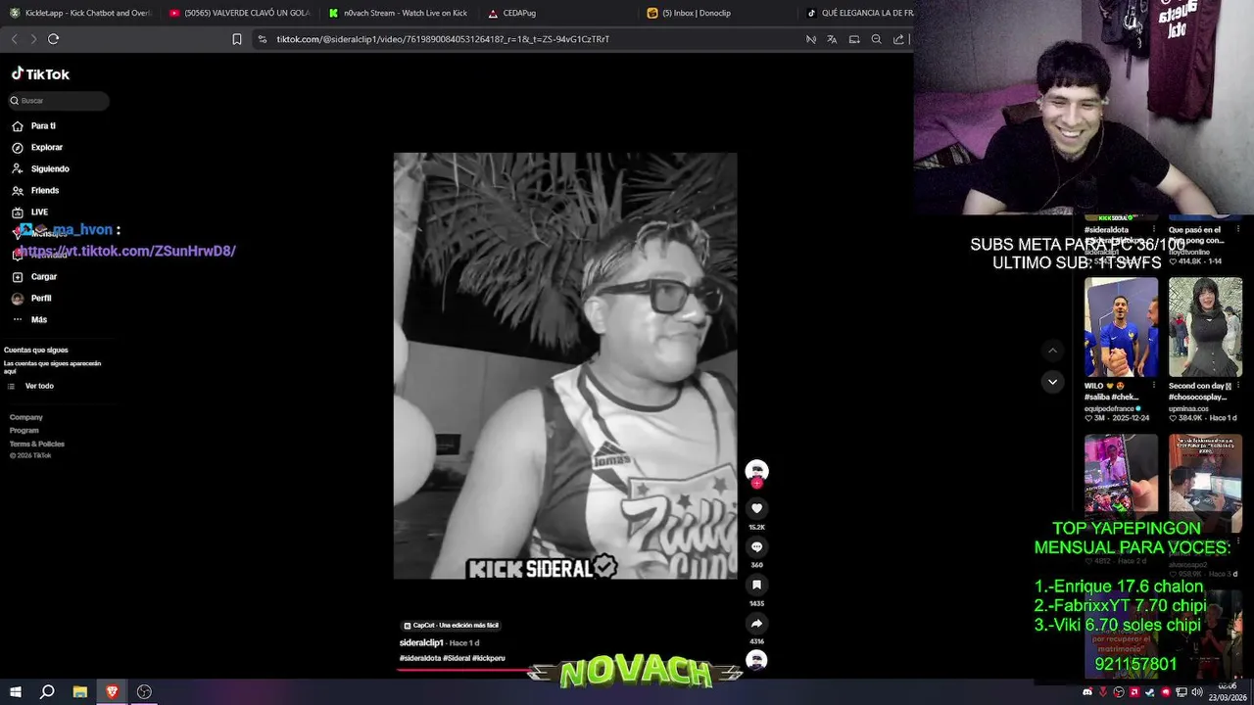Image resolution: width=1254 pixels, height=705 pixels.
Task: Open the Company footer link
Action: tap(26, 417)
